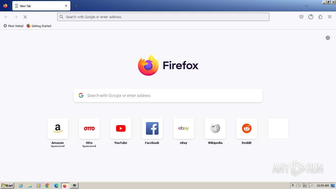336x189 pixels.
Task: Stop loading the page
Action: (x=25, y=17)
